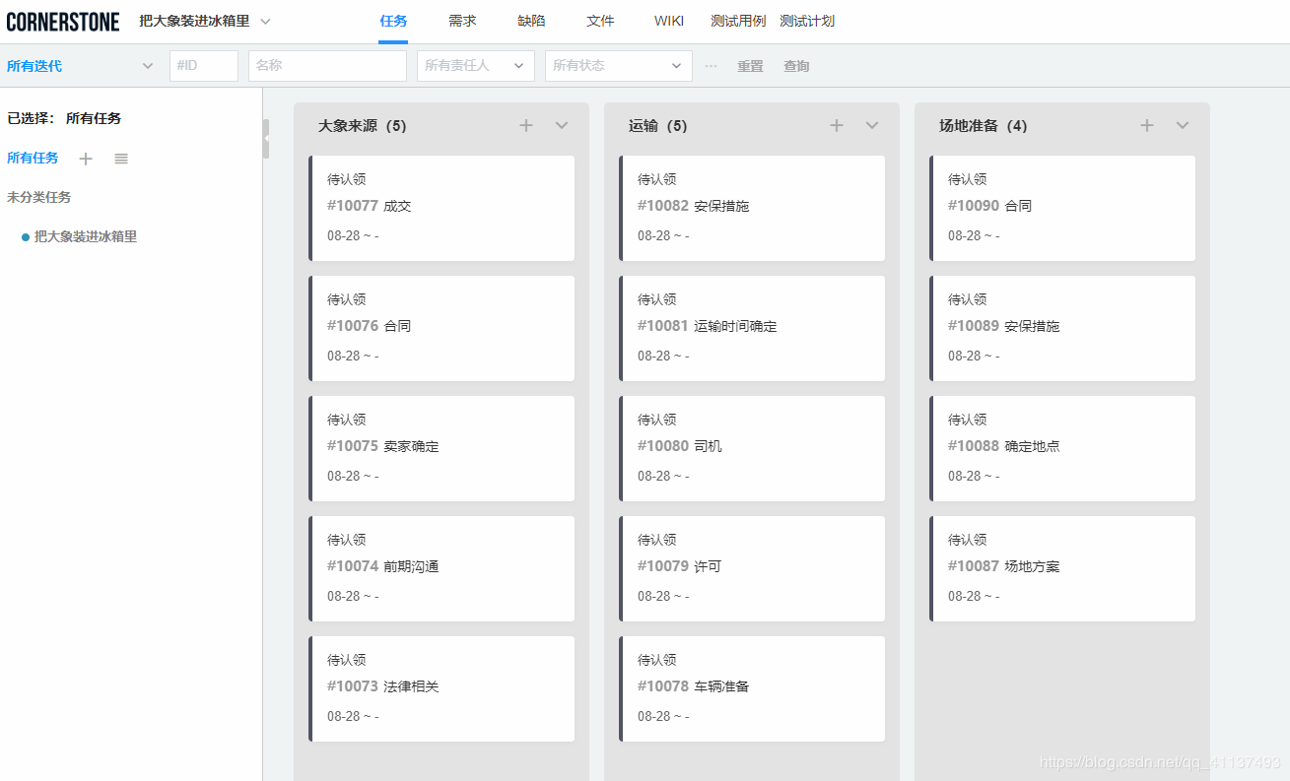Click the 重置 reset button
This screenshot has width=1290, height=781.
[x=750, y=65]
